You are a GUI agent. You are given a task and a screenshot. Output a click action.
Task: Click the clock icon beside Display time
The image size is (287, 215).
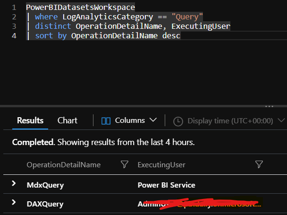[178, 121]
